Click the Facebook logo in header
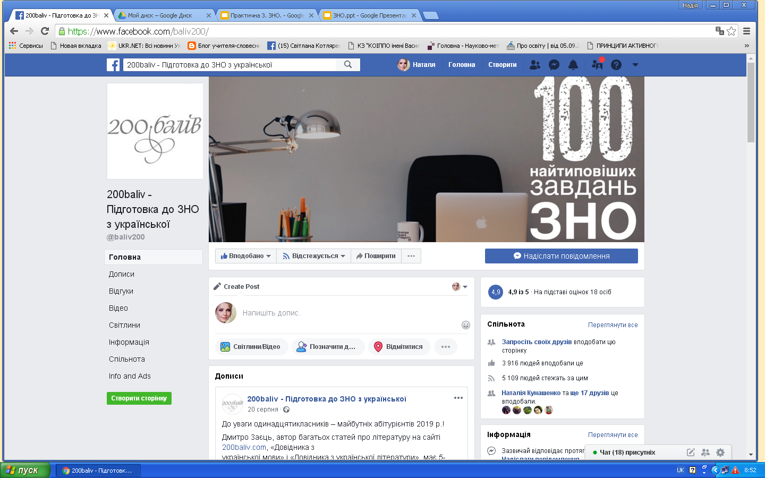This screenshot has height=478, width=765. tap(113, 65)
